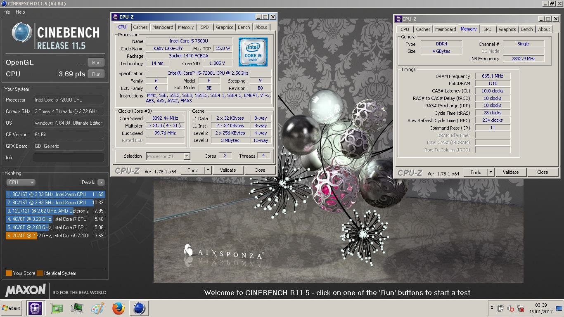The image size is (564, 317).
Task: Open the File menu in Cinebench
Action: point(7,12)
